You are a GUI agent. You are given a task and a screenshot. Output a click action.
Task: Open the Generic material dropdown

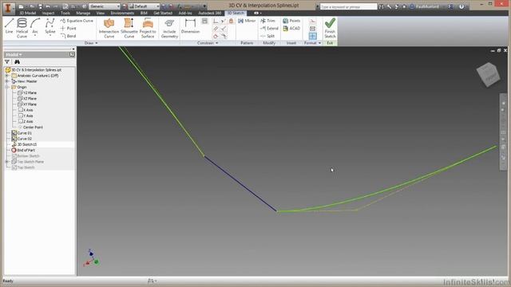pyautogui.click(x=105, y=6)
